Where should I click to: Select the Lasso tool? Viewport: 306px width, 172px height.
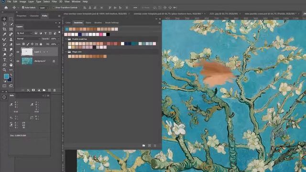pos(4,24)
